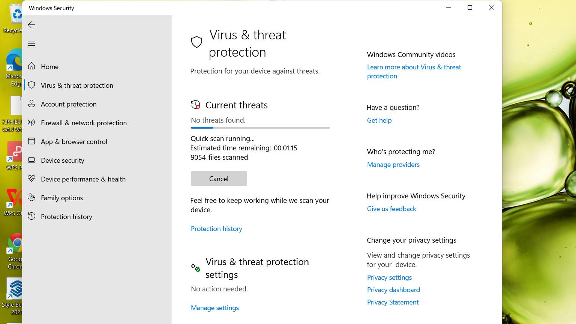Open Protection history link under scan
576x324 pixels.
(216, 229)
